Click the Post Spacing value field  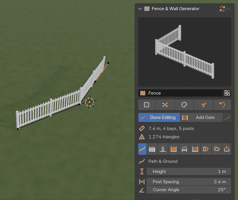tap(189, 182)
